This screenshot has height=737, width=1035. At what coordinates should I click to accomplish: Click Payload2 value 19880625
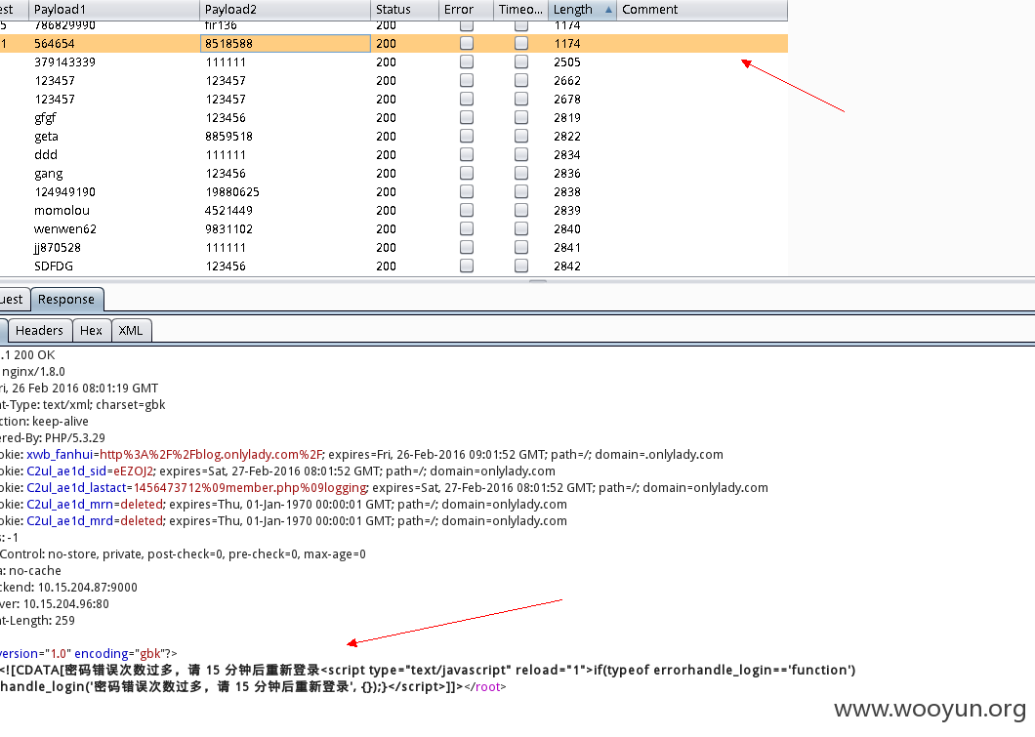pyautogui.click(x=232, y=192)
